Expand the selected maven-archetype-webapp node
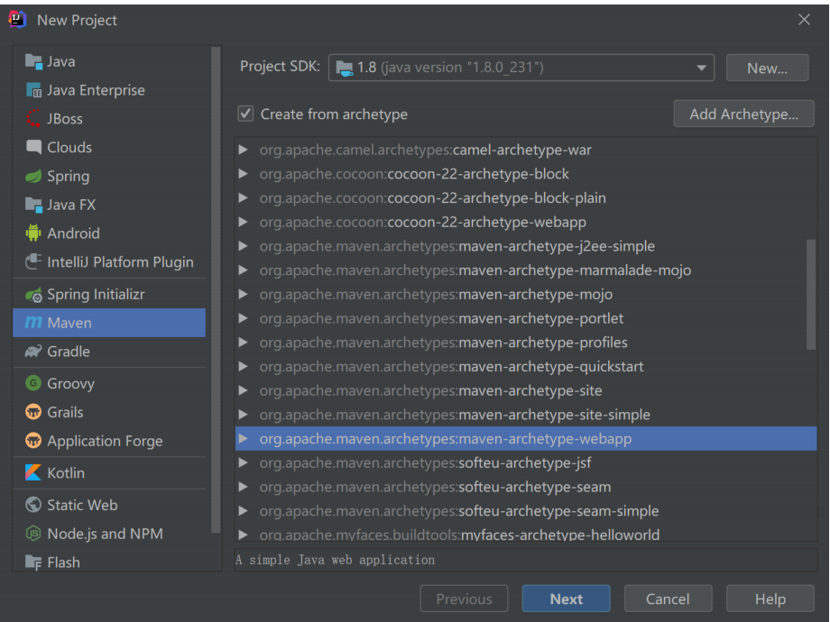Screen dimensions: 830x622 coord(244,438)
